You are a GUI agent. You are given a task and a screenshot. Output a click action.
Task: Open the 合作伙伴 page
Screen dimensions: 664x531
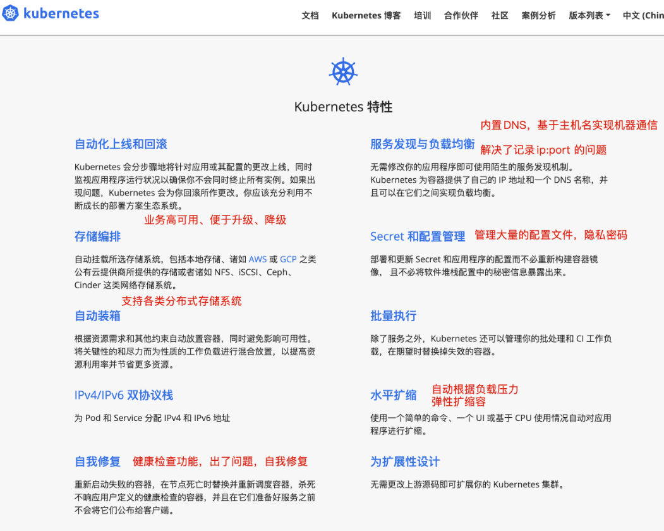point(461,16)
